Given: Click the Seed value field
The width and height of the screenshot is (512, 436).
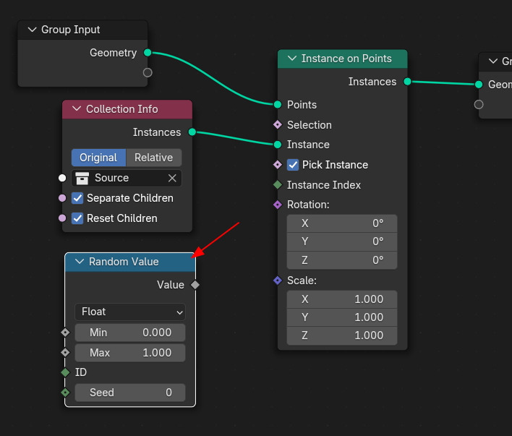Looking at the screenshot, I should pos(130,393).
